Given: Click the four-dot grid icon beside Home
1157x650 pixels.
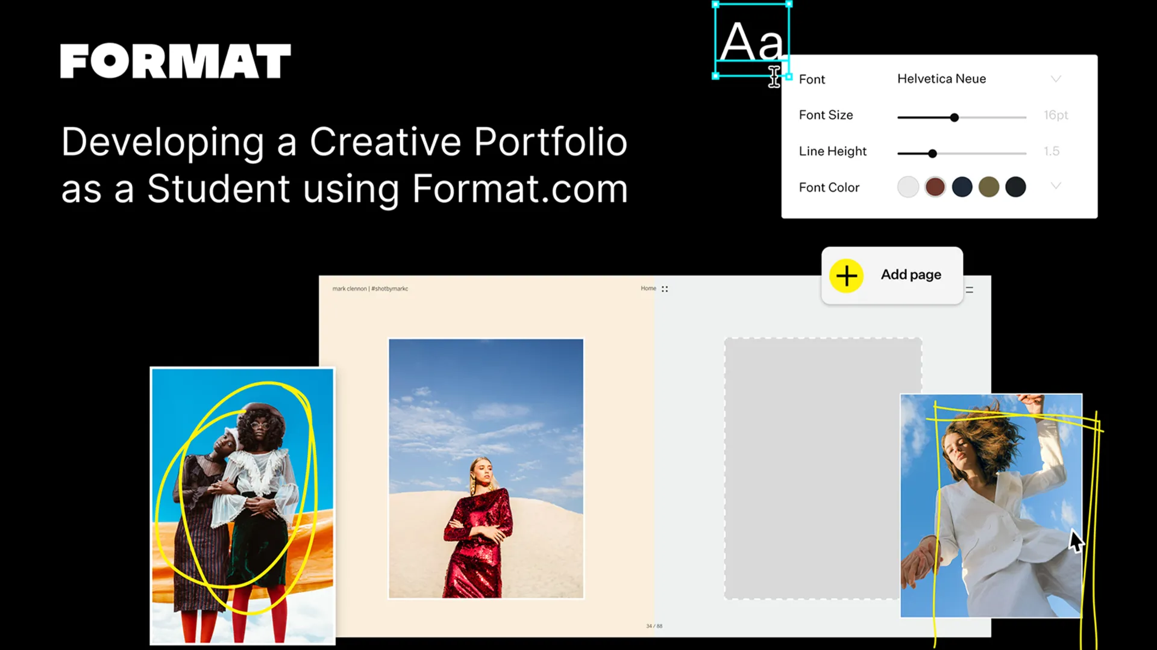Looking at the screenshot, I should 665,289.
